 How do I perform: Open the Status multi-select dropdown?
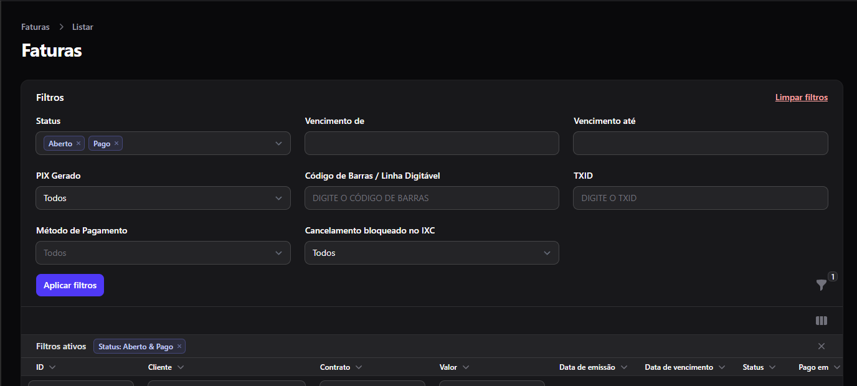pyautogui.click(x=163, y=143)
